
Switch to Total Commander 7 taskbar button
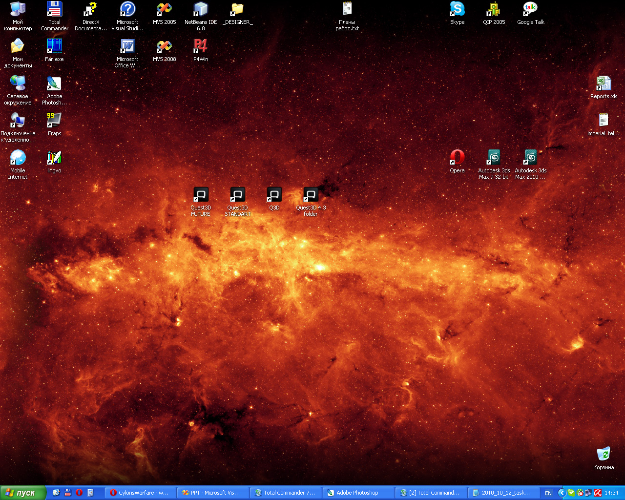pyautogui.click(x=286, y=493)
